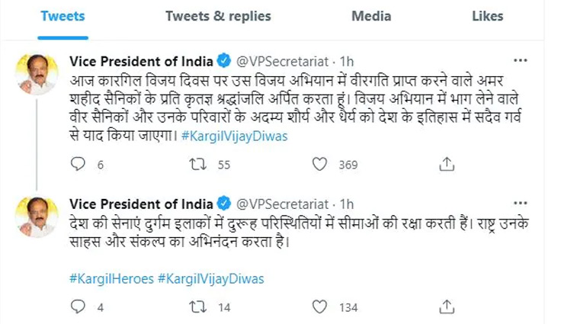The height and width of the screenshot is (324, 564).
Task: Open the Tweets & replies tab
Action: point(208,16)
